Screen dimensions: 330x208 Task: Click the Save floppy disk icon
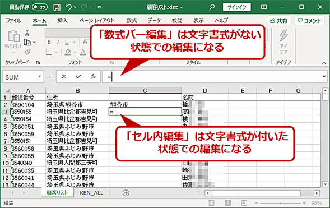pyautogui.click(x=57, y=8)
